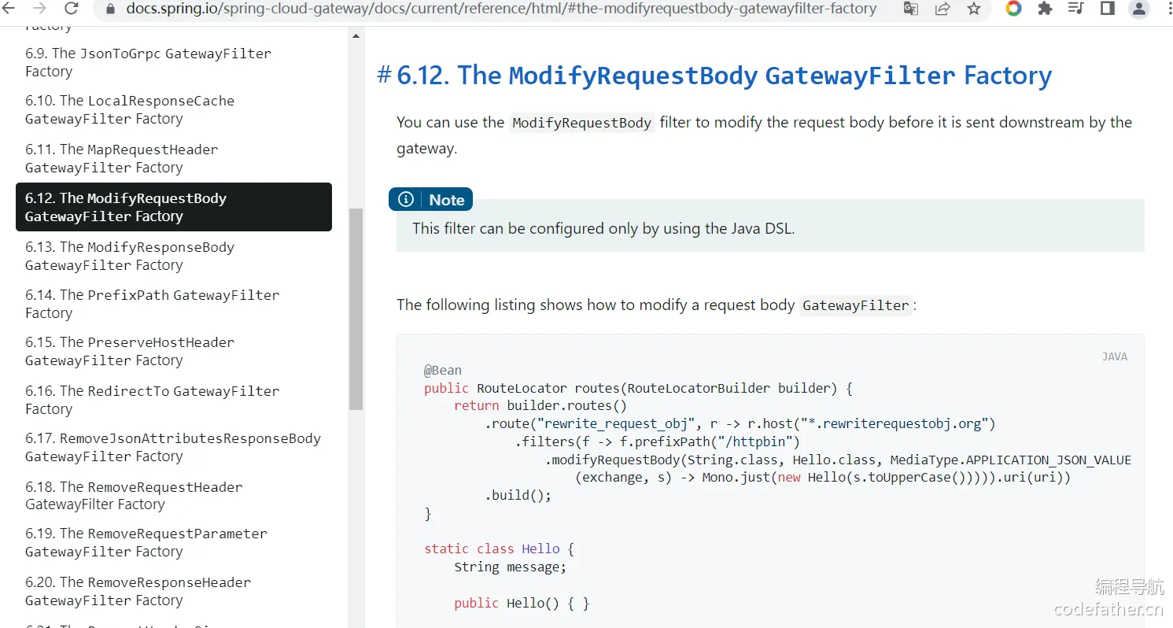Click the code line ".filters(f -> f.prefixPath("/httpbin")"
Image resolution: width=1173 pixels, height=628 pixels.
658,442
